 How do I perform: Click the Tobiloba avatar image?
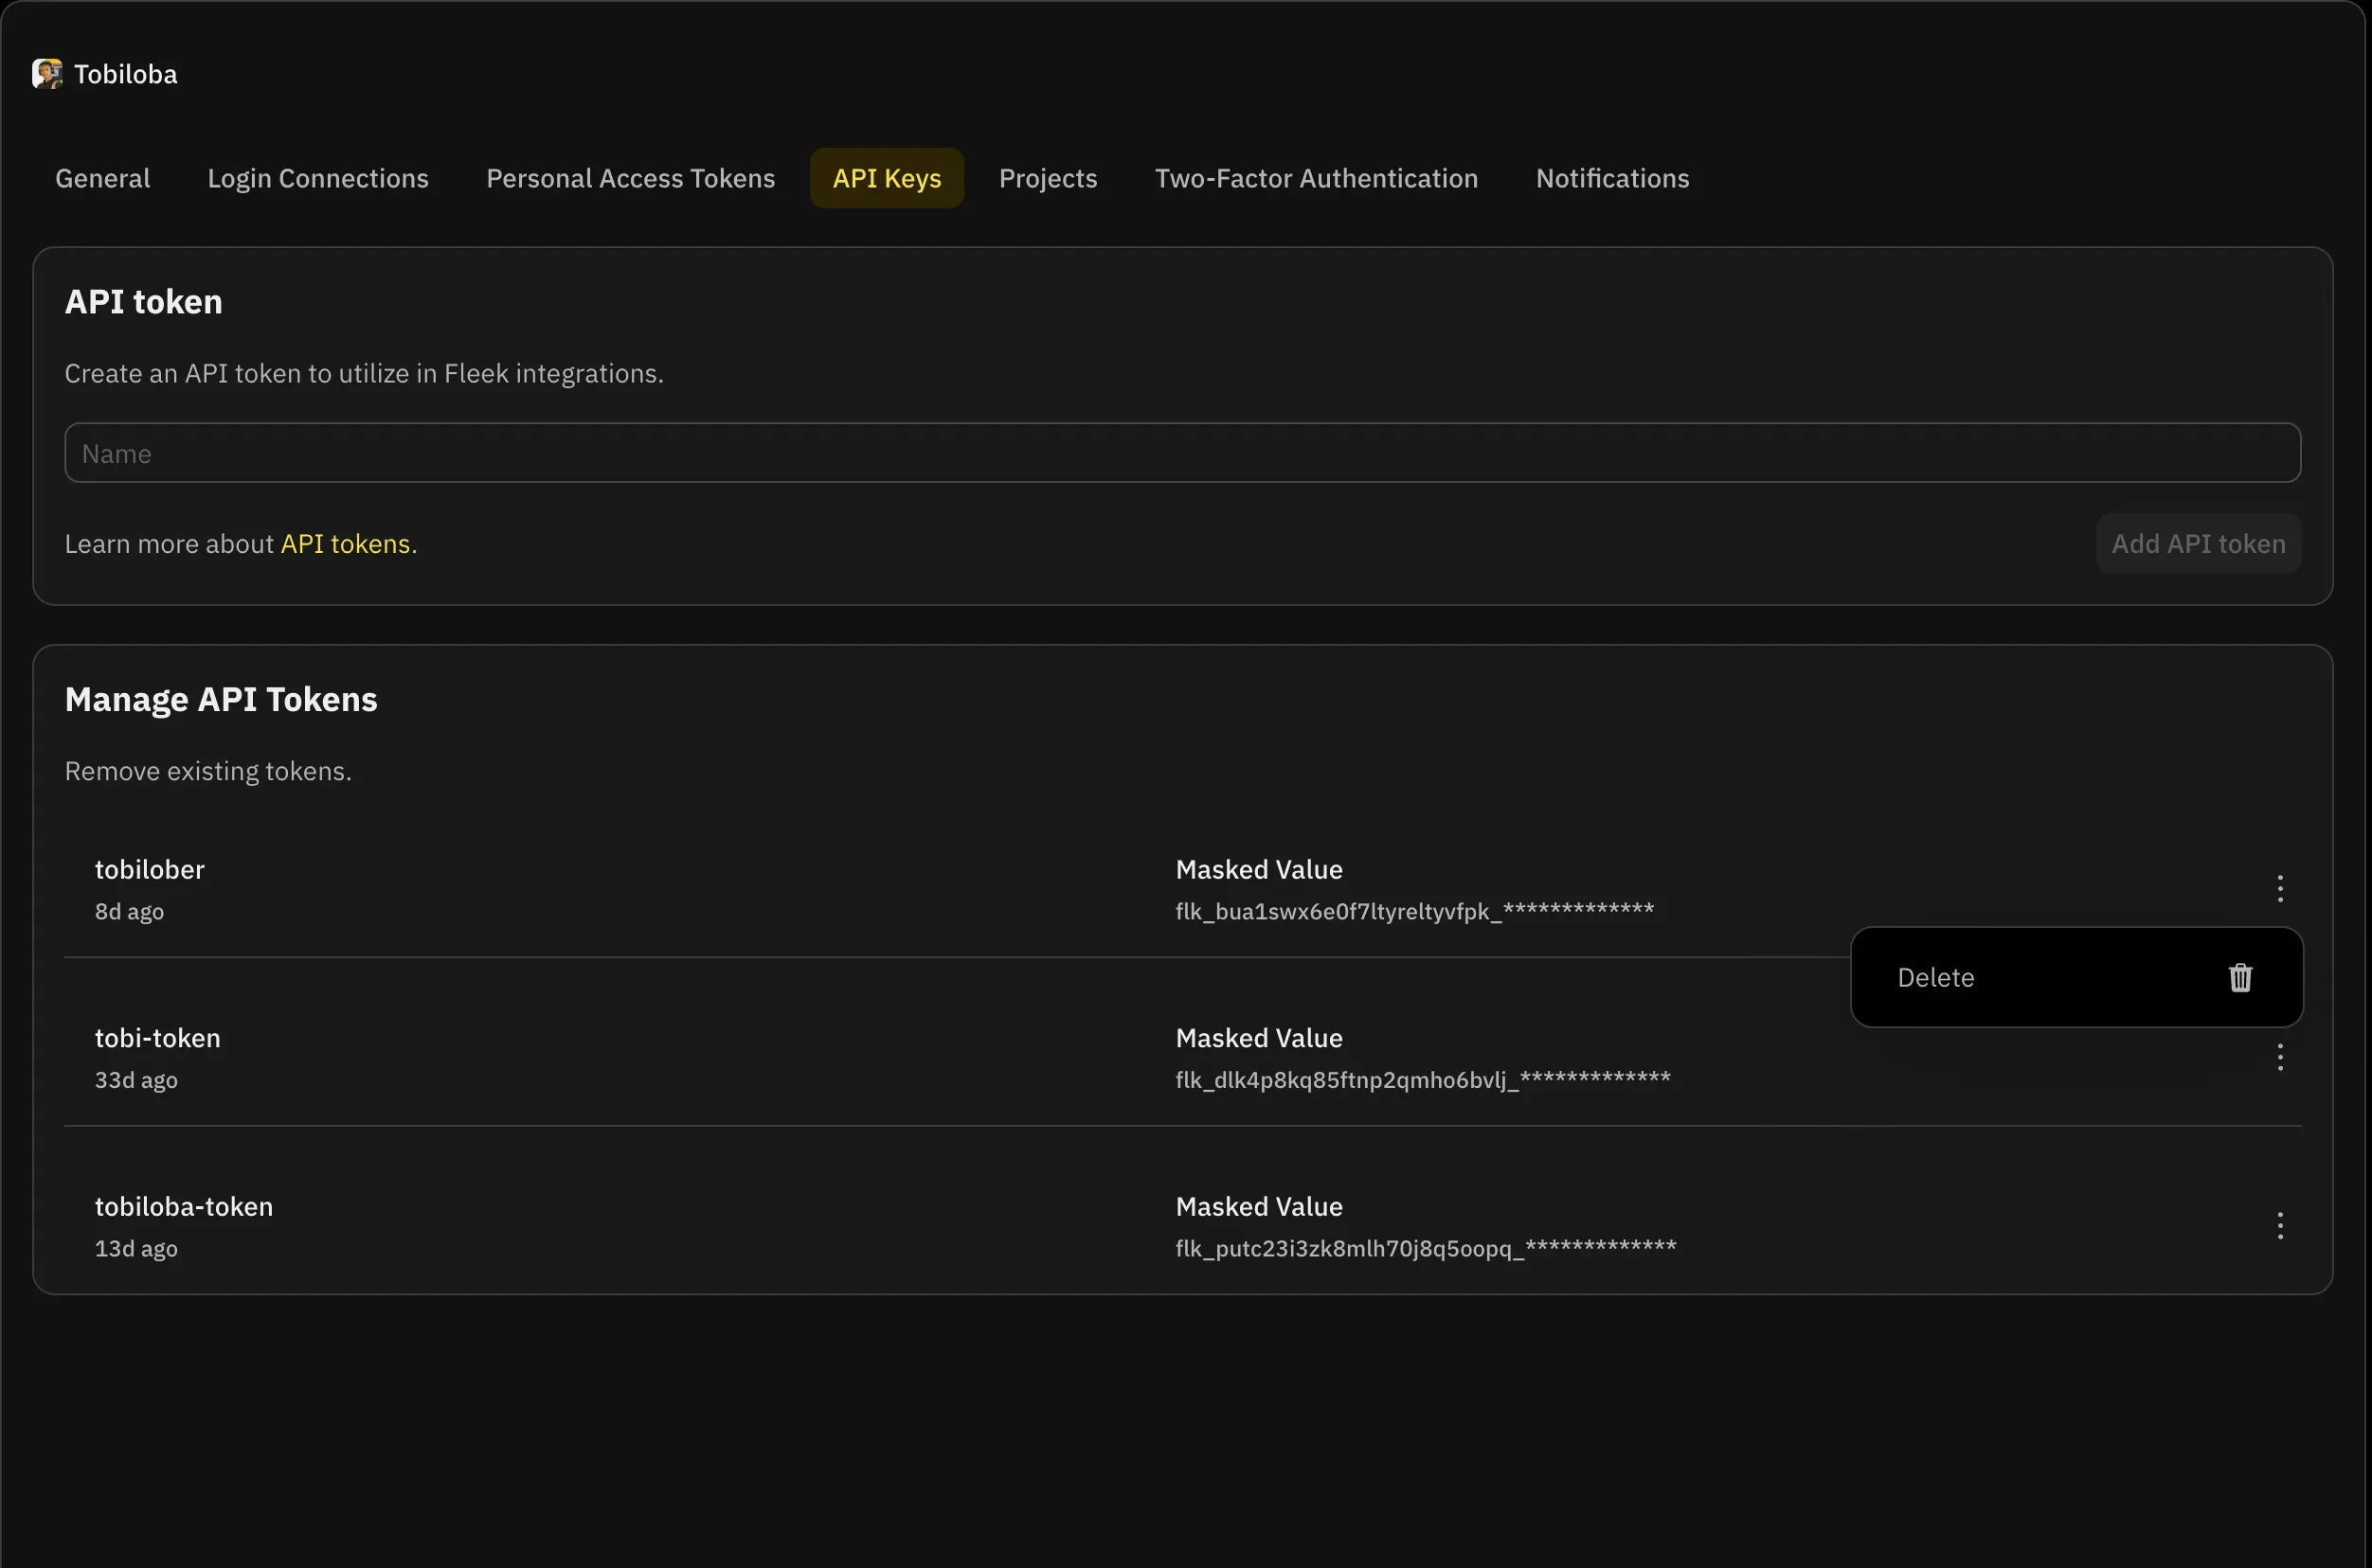[x=47, y=74]
